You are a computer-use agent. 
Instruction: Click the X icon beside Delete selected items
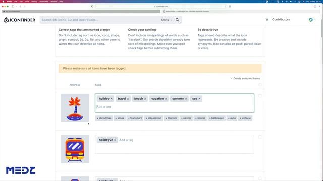(231, 78)
